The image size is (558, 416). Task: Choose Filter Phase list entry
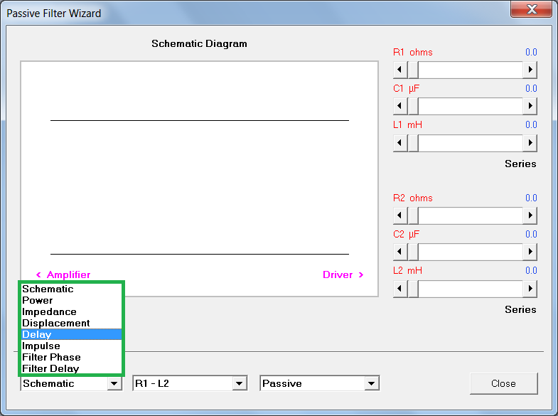[x=71, y=357]
